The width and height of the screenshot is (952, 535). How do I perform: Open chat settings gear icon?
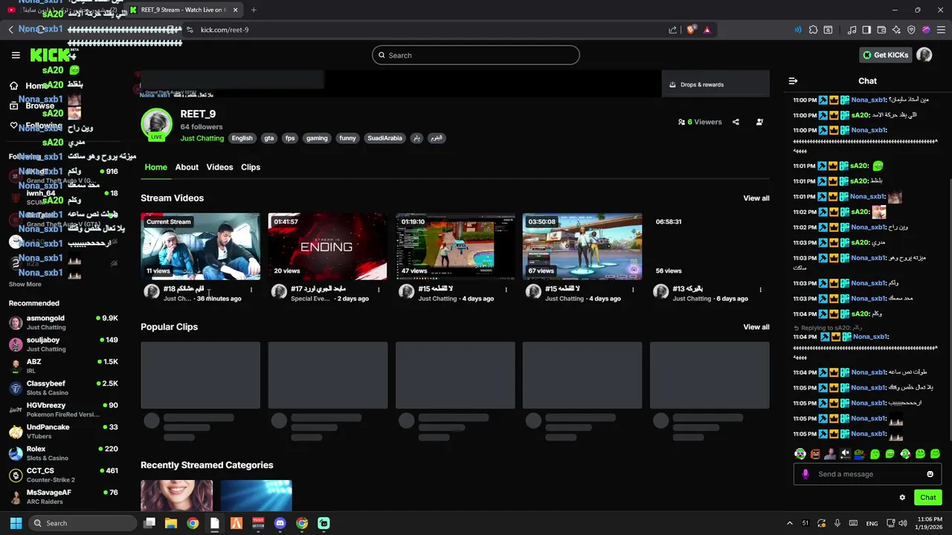pyautogui.click(x=902, y=498)
